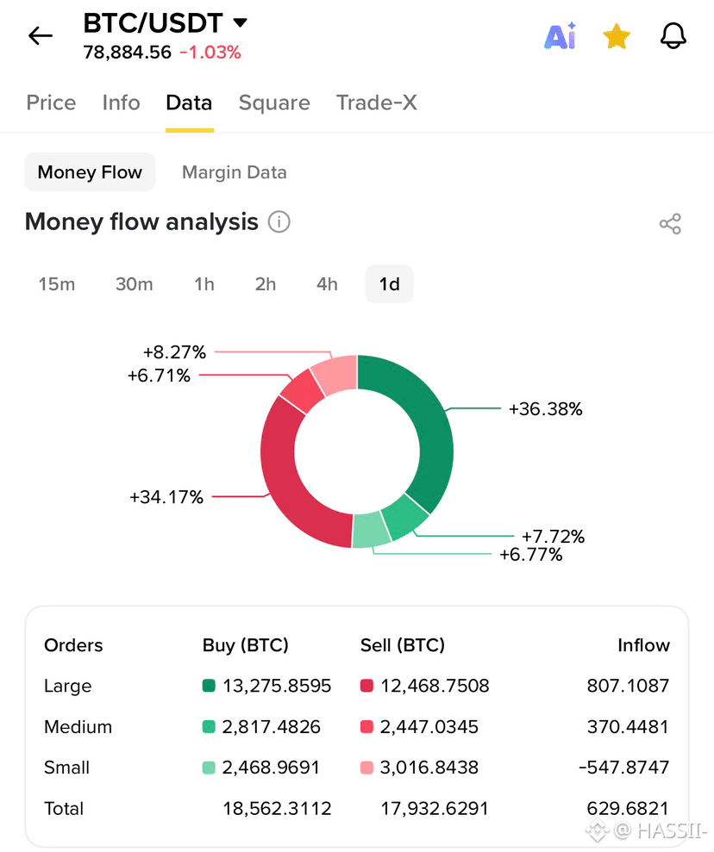Click the Large buy green swatch
The image size is (714, 852).
(209, 686)
